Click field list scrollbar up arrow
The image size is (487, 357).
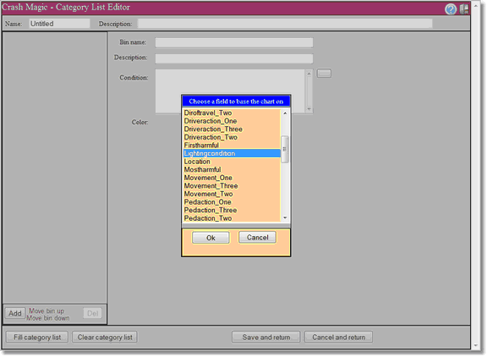point(285,113)
